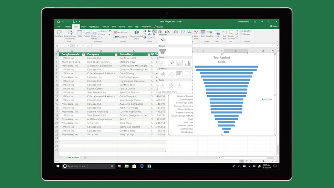Click the Windows search box on taskbar

pos(88,166)
